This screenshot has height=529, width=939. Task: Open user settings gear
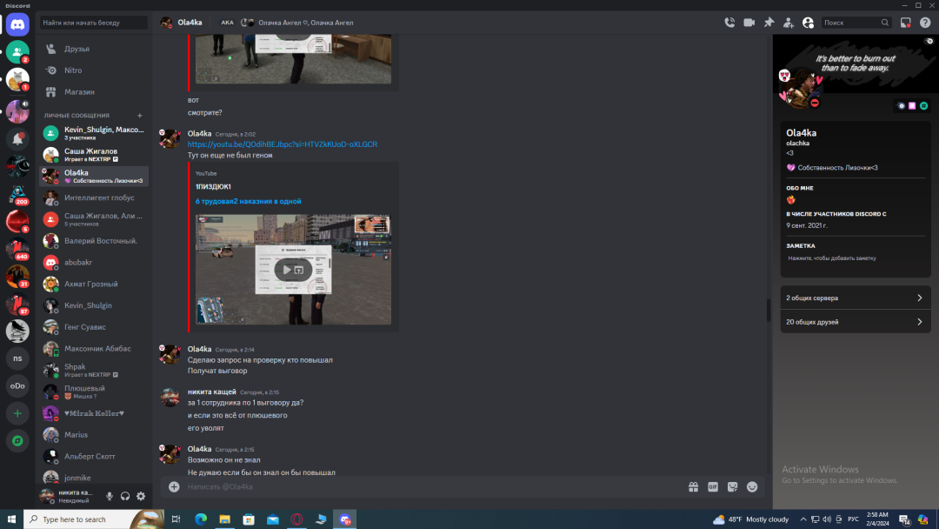141,496
